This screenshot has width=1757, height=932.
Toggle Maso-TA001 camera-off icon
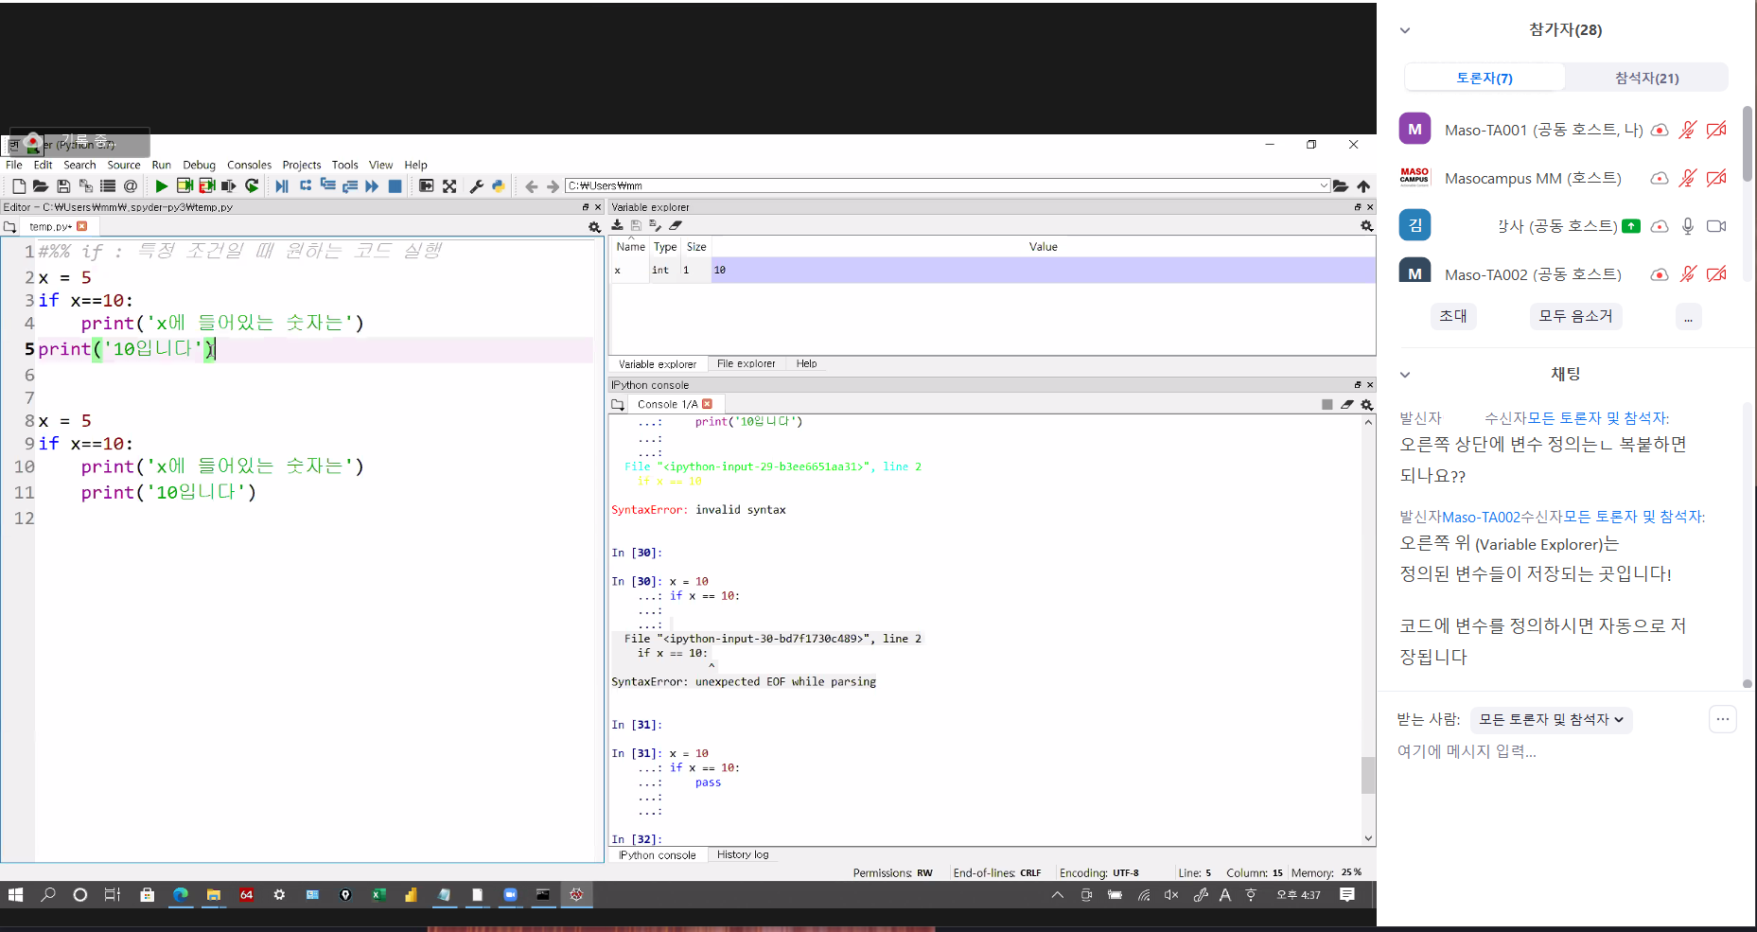(x=1716, y=130)
